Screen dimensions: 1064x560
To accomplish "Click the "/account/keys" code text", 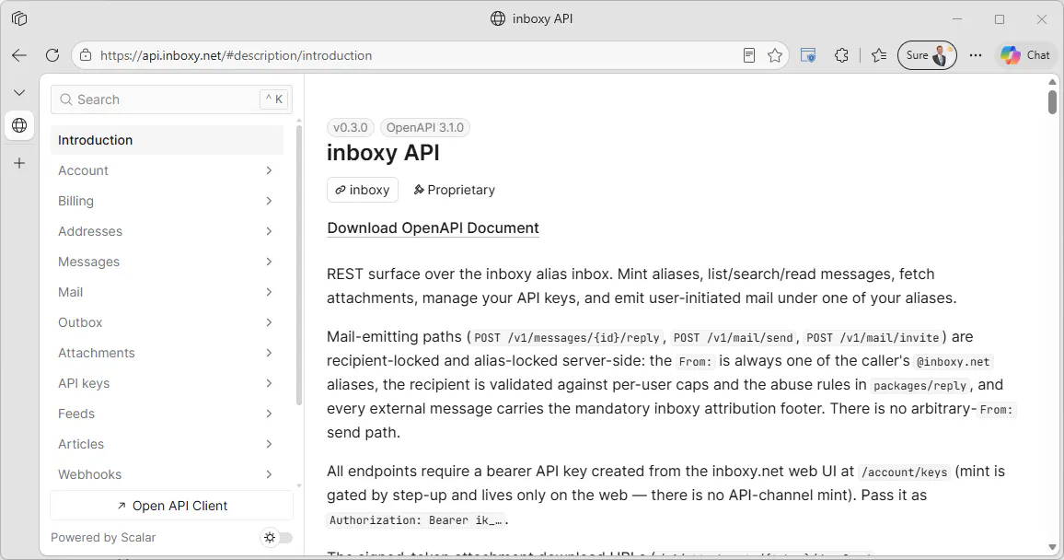I will click(x=904, y=472).
